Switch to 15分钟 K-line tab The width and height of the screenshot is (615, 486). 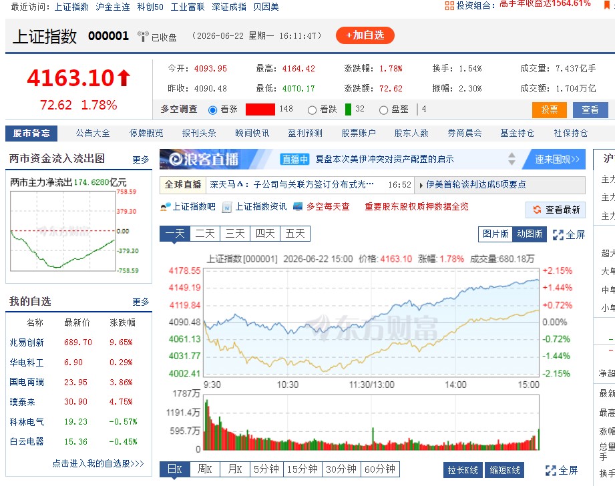(302, 469)
